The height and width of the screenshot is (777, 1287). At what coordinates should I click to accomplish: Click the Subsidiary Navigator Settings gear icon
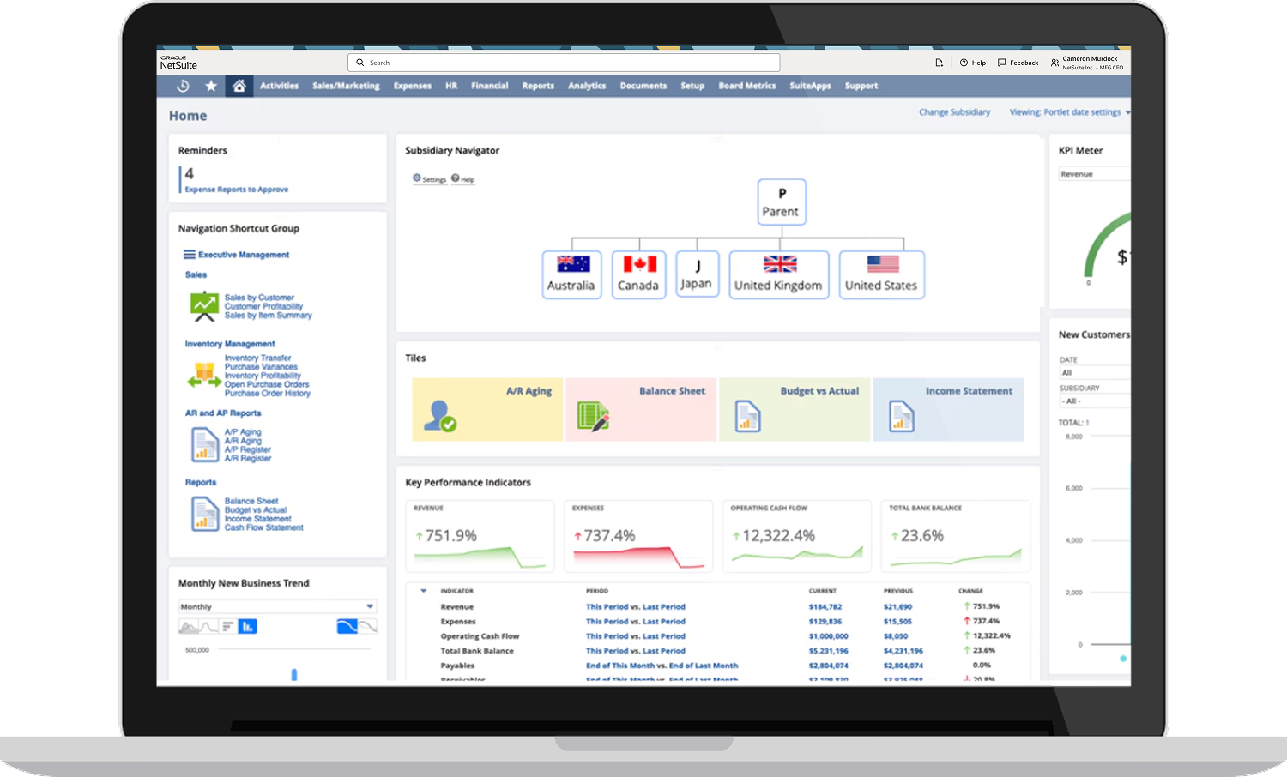417,178
